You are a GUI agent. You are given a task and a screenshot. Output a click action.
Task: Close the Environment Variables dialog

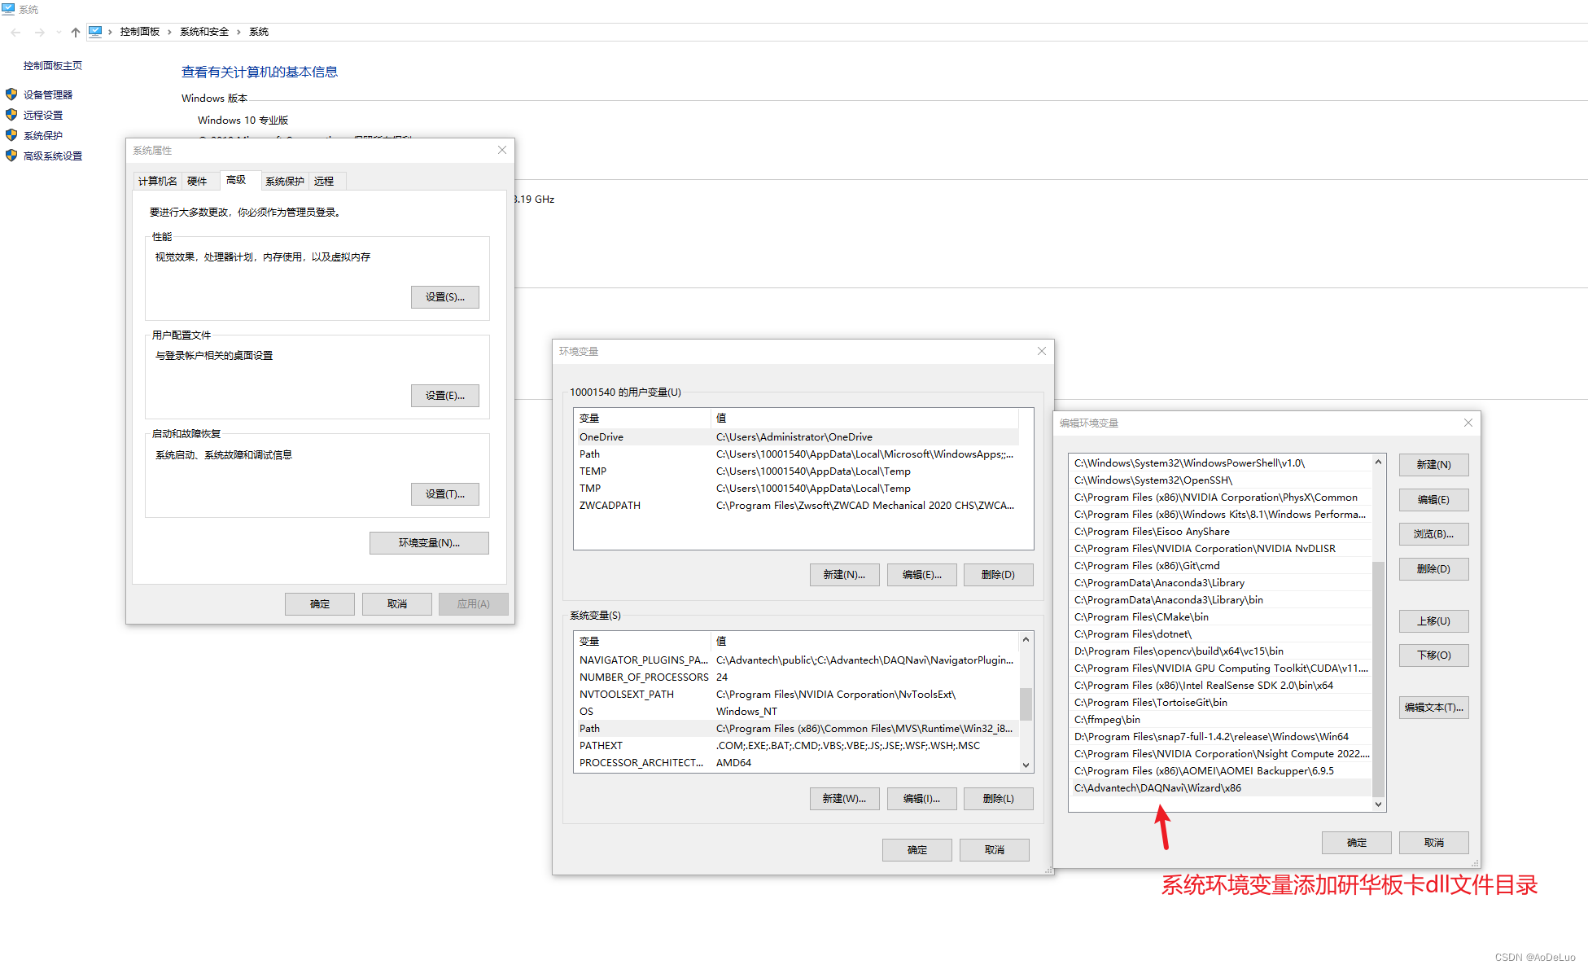pos(1041,351)
